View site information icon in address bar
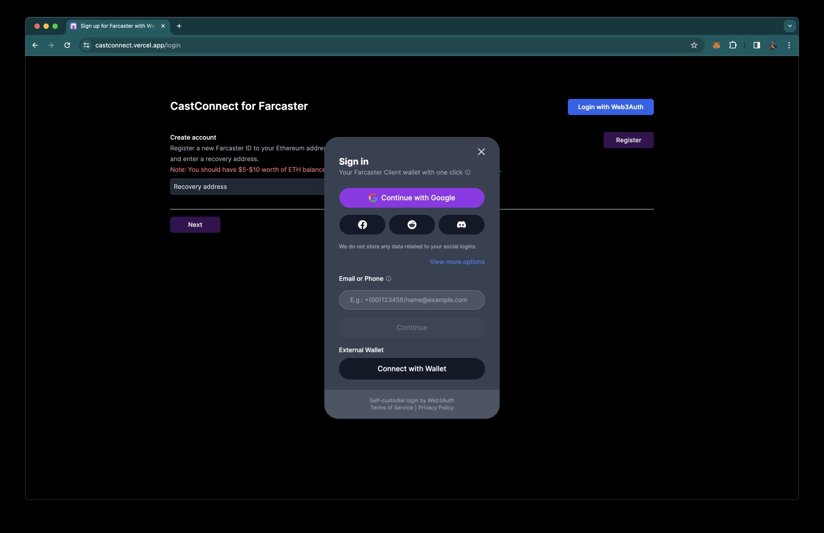 coord(86,45)
